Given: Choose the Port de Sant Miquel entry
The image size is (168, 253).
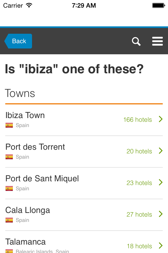Looking at the screenshot, I should pyautogui.click(x=84, y=183).
